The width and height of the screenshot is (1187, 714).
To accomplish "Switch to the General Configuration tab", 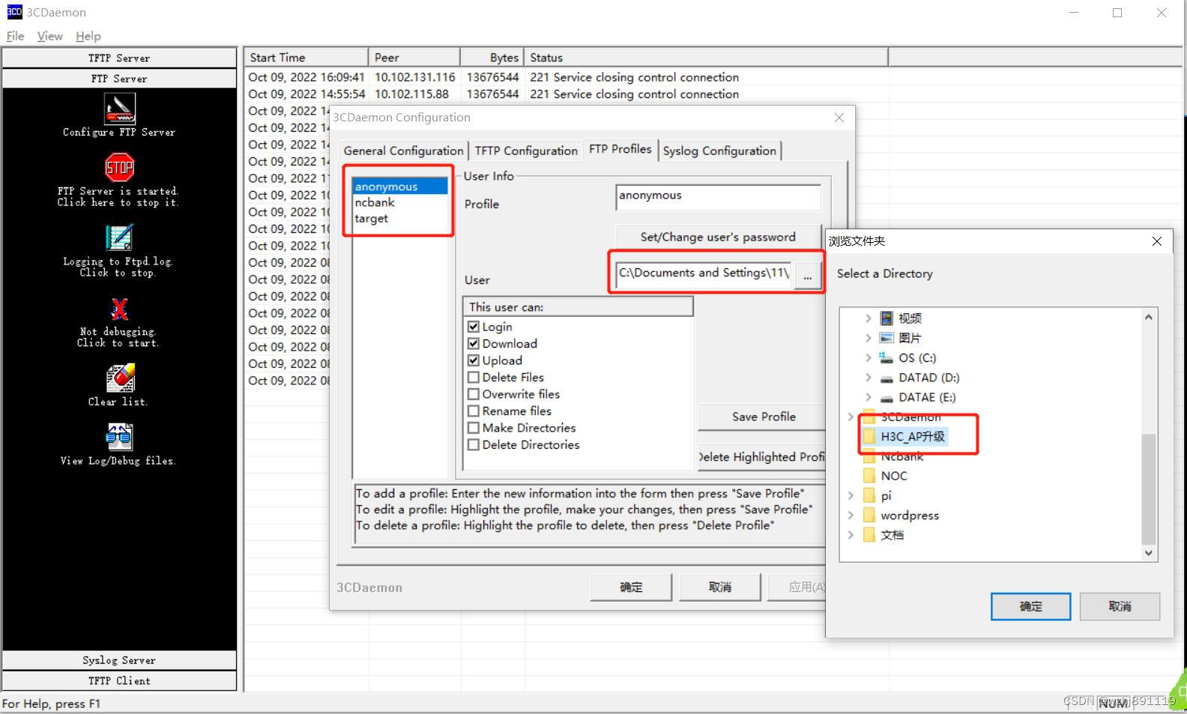I will point(403,151).
